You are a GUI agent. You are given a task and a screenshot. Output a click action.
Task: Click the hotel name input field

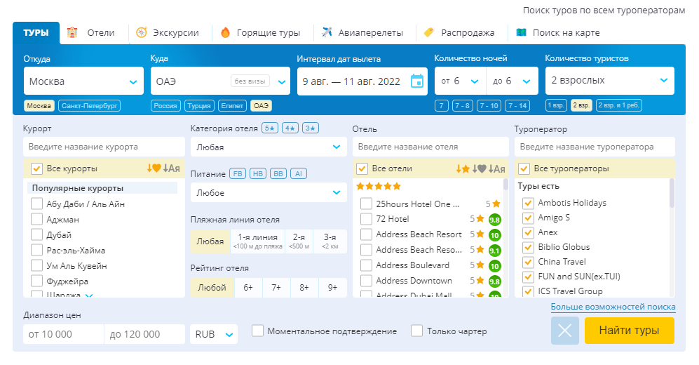click(430, 147)
